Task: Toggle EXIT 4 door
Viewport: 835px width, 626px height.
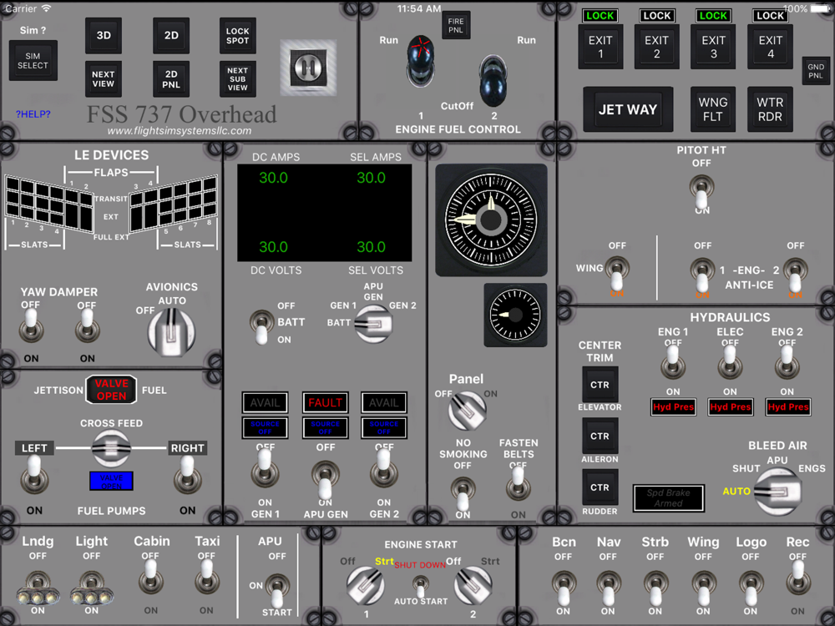Action: coord(770,48)
